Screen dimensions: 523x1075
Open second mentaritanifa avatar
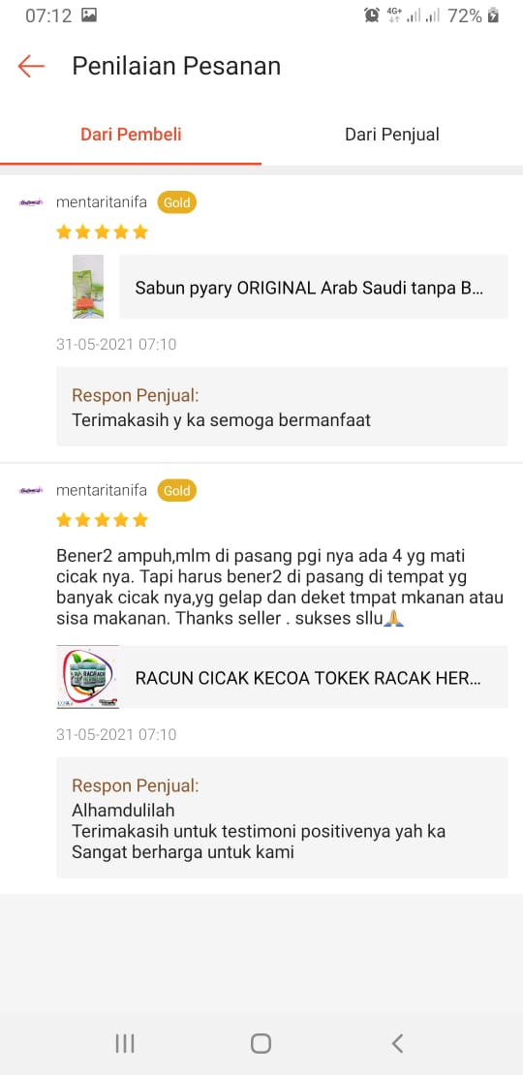(31, 491)
